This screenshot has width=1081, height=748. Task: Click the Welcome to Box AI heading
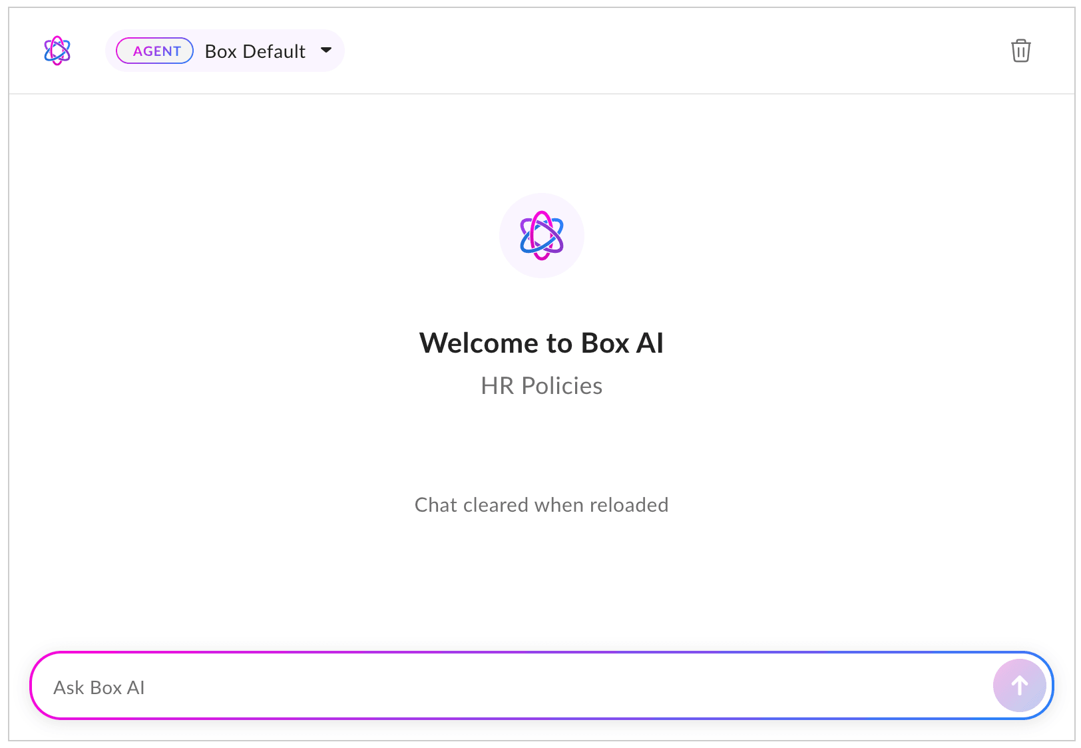[541, 343]
